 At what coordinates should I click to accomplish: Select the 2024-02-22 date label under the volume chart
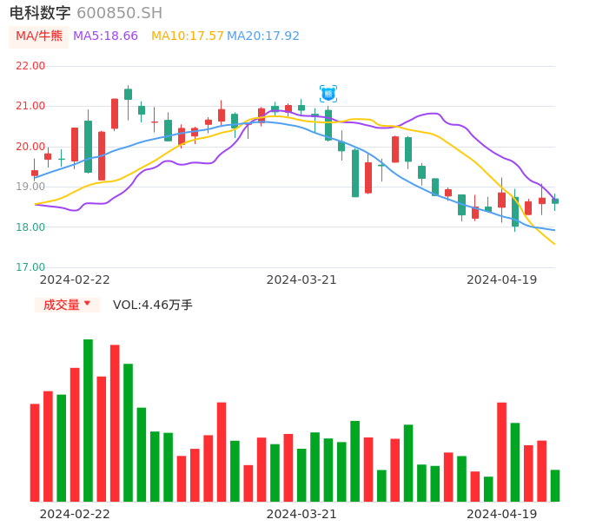click(75, 514)
